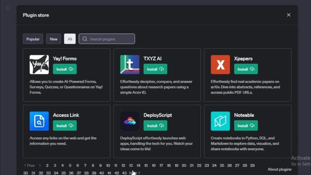Go to page 40

(102, 173)
